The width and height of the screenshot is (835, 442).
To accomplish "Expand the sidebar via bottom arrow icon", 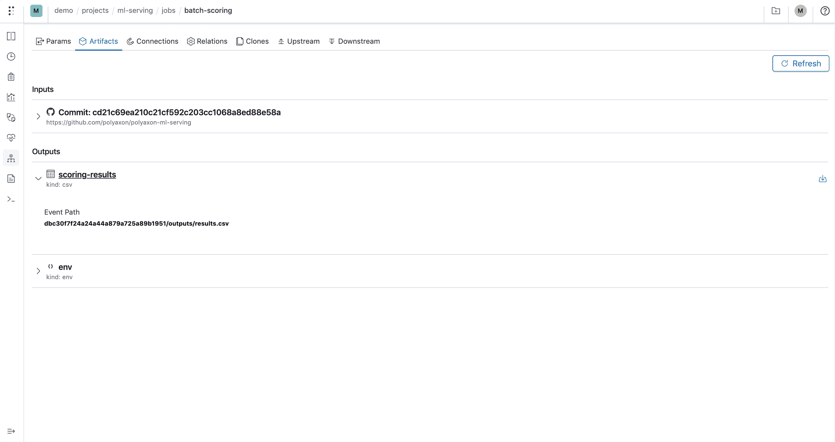I will [11, 431].
